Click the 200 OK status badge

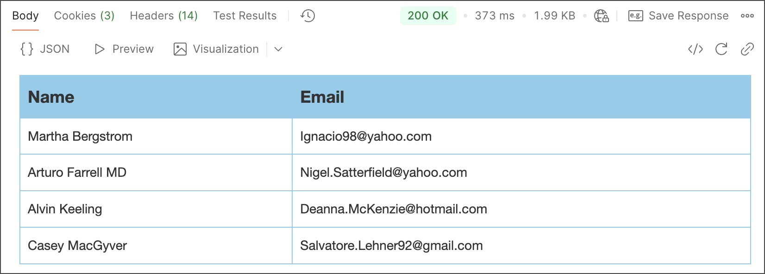tap(428, 16)
